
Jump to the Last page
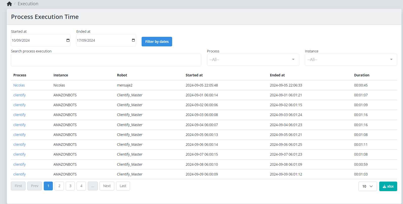pyautogui.click(x=123, y=186)
